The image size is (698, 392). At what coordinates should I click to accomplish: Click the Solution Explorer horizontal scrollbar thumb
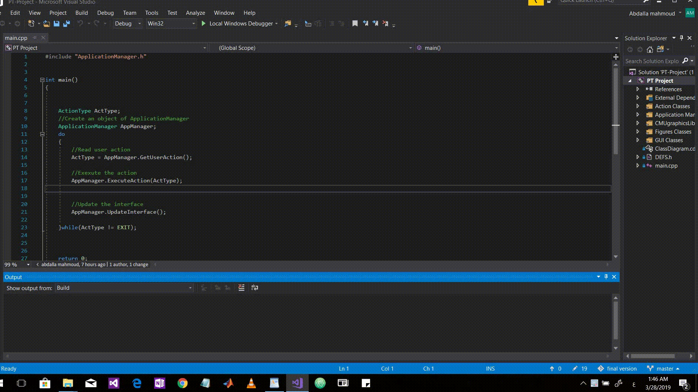point(653,356)
